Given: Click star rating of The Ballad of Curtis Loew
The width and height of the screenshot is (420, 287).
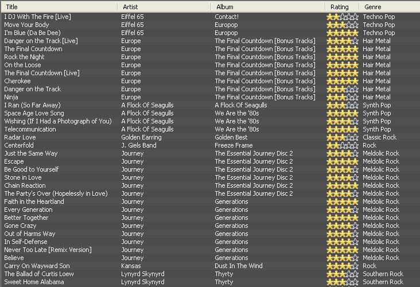Looking at the screenshot, I should [x=343, y=274].
